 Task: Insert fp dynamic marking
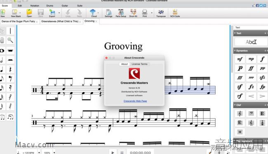tap(262, 87)
